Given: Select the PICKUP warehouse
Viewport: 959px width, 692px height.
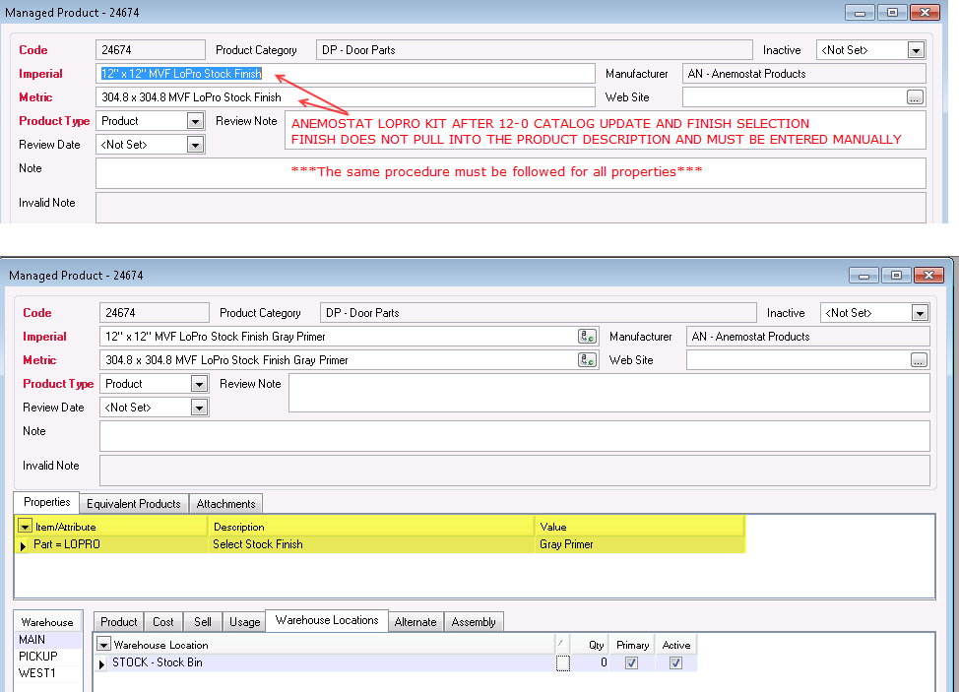Looking at the screenshot, I should coord(38,657).
